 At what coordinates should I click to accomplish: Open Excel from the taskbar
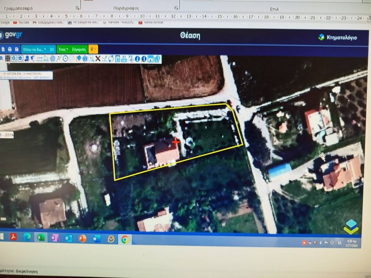pos(41,238)
